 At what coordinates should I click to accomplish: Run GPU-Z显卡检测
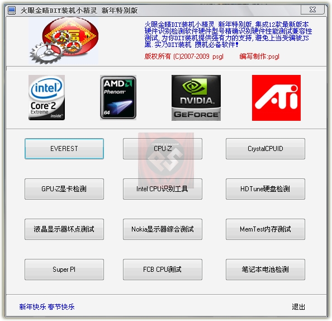coord(64,189)
